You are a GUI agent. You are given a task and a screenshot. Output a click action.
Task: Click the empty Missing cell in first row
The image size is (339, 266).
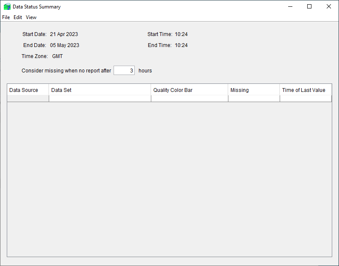coord(254,99)
